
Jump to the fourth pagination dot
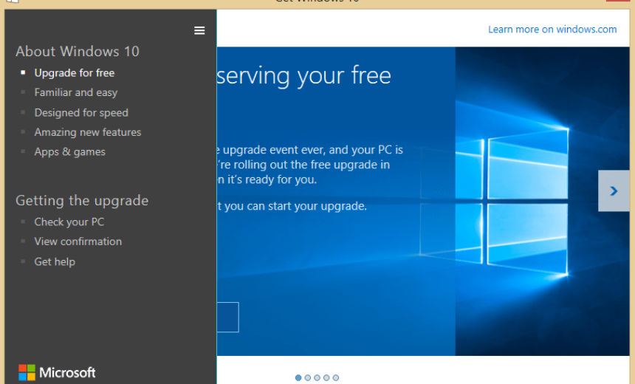click(x=326, y=377)
